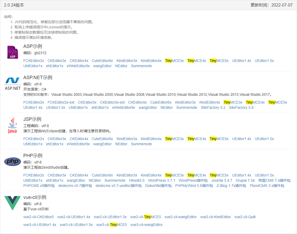Click the Java logo icon
This screenshot has height=234, width=297.
click(13, 125)
